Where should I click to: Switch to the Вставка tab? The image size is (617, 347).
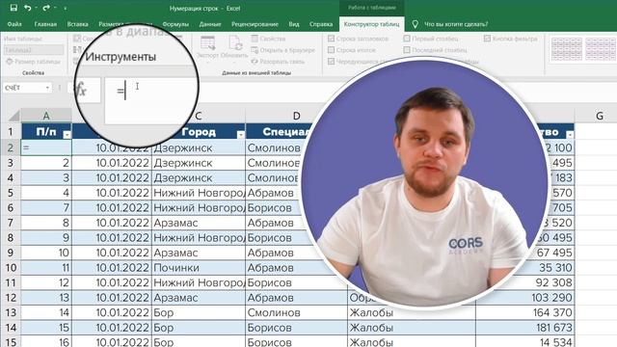[x=77, y=24]
